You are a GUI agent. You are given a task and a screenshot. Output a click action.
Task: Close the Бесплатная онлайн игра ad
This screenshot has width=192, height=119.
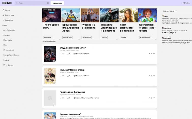156,9
